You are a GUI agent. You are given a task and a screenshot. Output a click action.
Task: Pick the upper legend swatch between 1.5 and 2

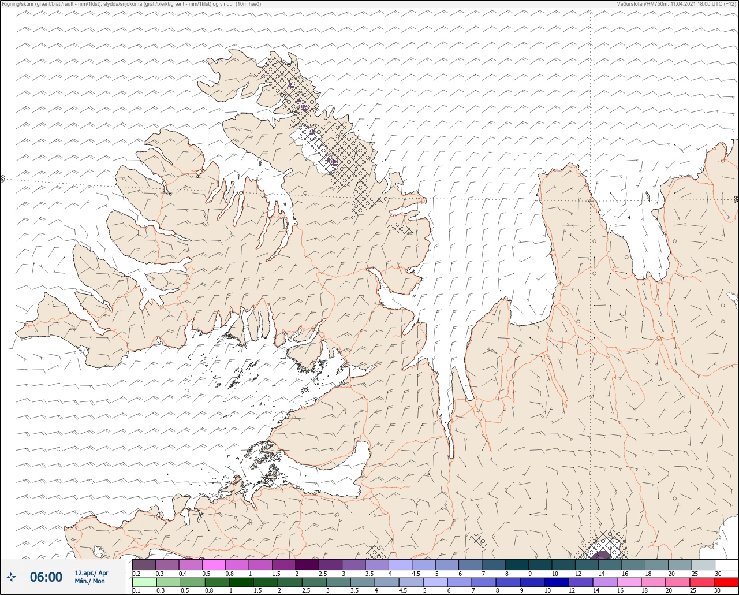pyautogui.click(x=283, y=564)
